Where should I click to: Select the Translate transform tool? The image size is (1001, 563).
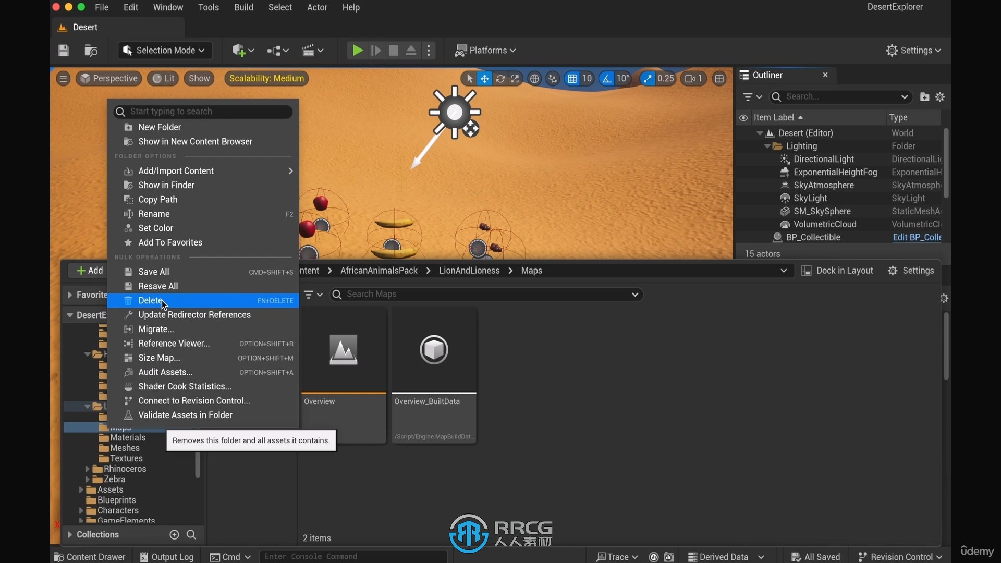485,79
